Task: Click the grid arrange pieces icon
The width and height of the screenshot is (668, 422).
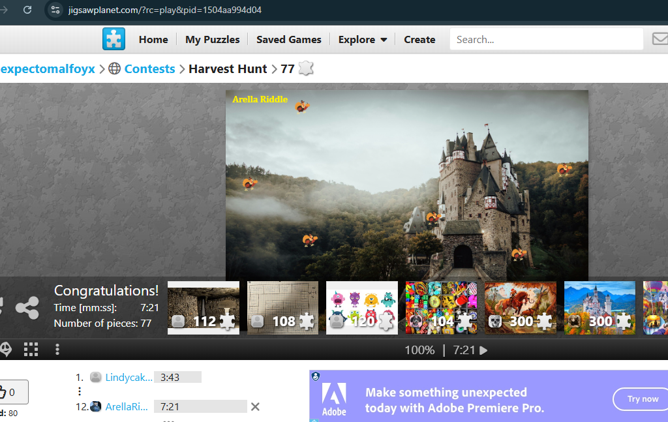Action: (31, 349)
